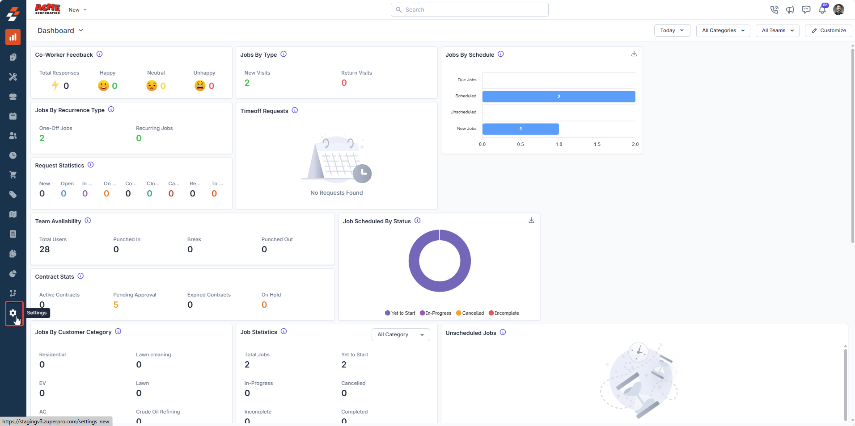Open the calendar sidebar icon
855x426 pixels.
(13, 116)
